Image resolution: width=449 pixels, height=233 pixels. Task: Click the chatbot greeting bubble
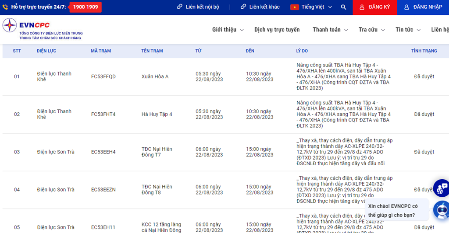pyautogui.click(x=396, y=210)
